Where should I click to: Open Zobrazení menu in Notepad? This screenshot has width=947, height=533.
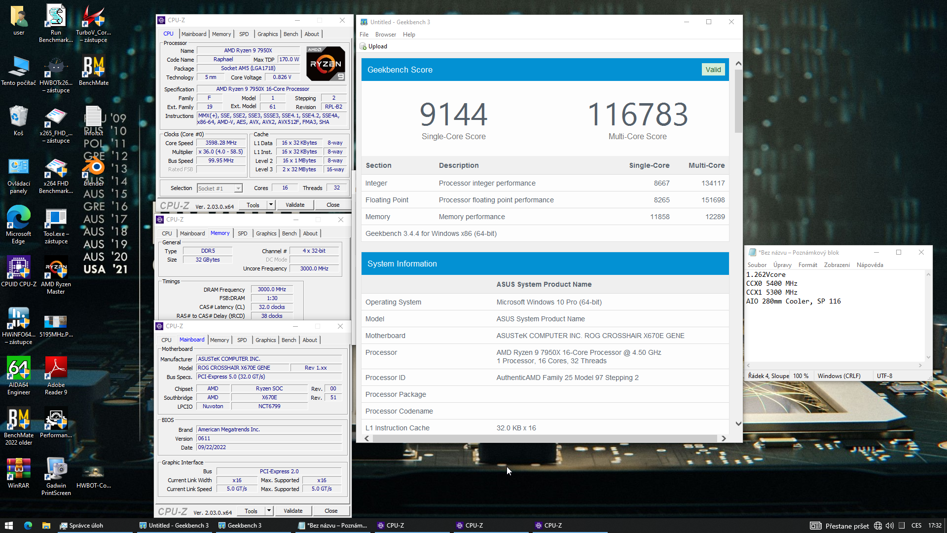click(837, 265)
